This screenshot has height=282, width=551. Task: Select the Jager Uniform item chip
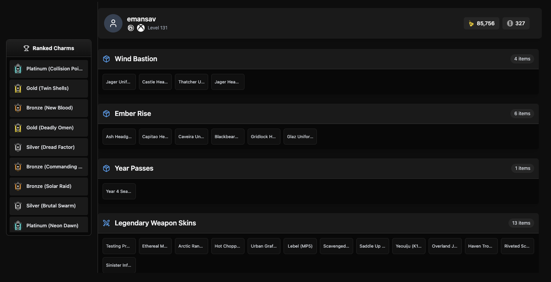coord(119,82)
